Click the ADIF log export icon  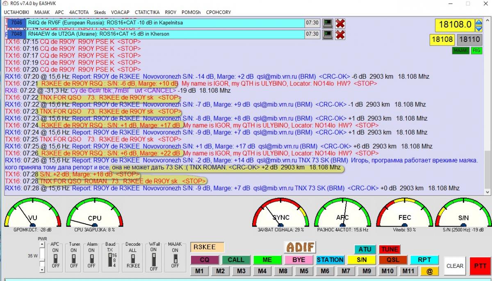tap(300, 247)
